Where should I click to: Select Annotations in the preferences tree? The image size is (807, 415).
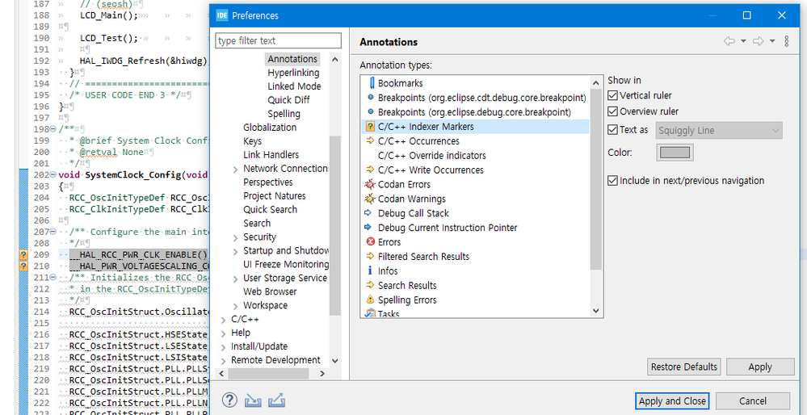292,59
